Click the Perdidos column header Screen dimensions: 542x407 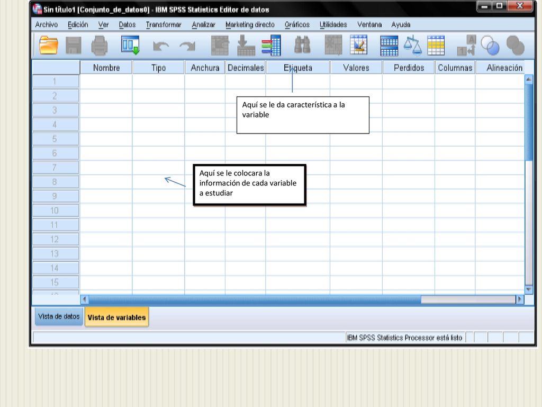tap(409, 68)
